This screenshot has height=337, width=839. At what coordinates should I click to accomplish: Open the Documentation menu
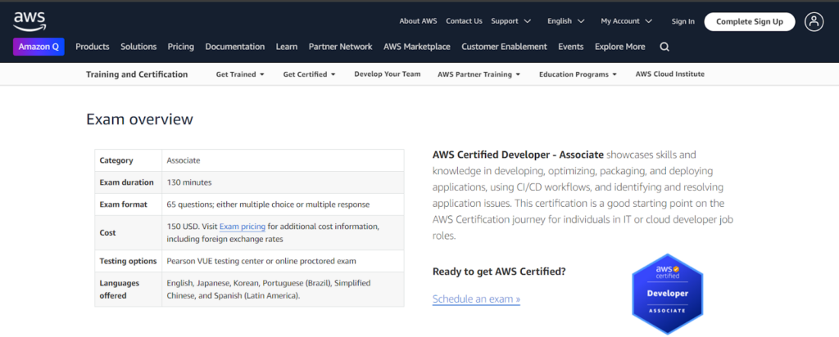point(235,47)
